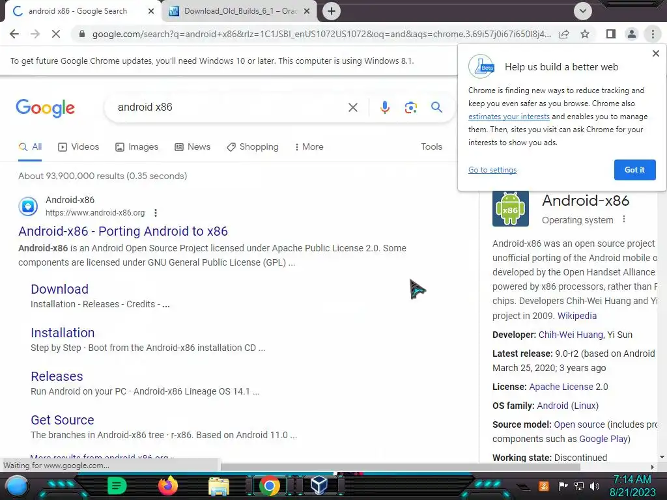Screen dimensions: 667x500
Task: Select the News search filter
Action: pos(193,146)
